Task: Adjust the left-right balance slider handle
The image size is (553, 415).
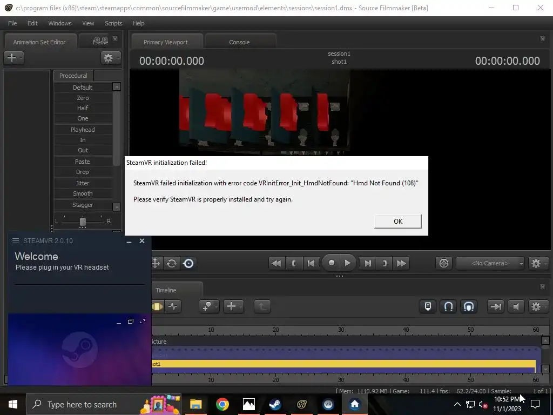Action: click(x=83, y=222)
